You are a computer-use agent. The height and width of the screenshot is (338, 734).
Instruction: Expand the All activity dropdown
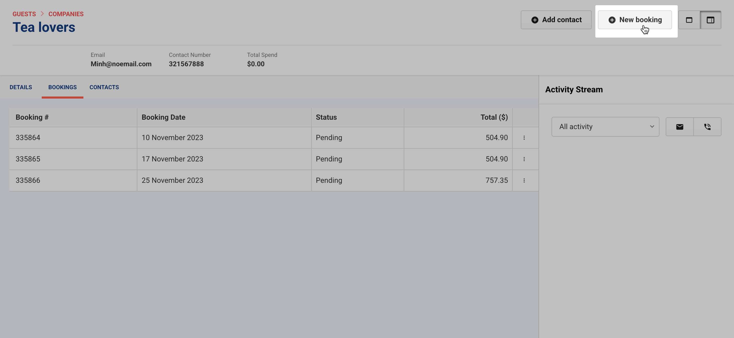pyautogui.click(x=605, y=127)
